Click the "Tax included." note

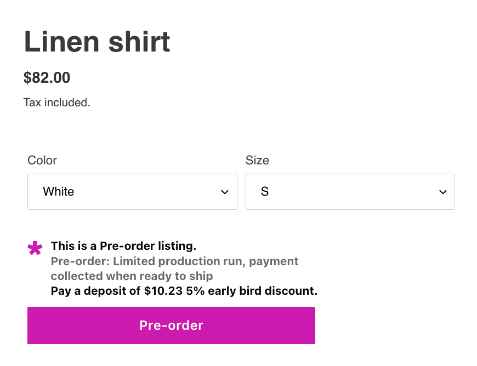coord(56,102)
